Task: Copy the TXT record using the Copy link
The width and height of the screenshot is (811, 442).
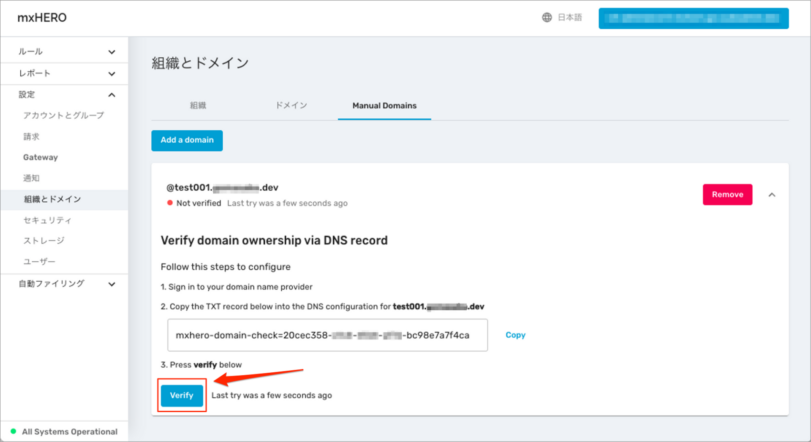Action: tap(515, 335)
